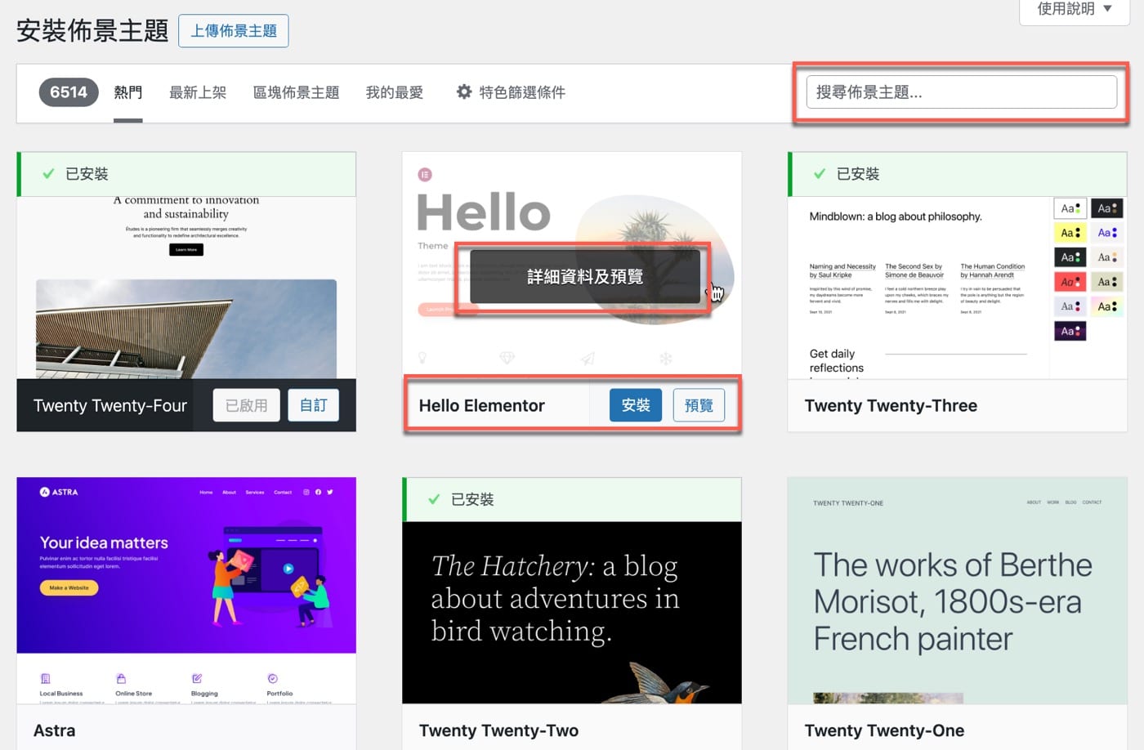Open the Twenty Twenty-Three theme screenshot
The width and height of the screenshot is (1144, 750).
958,288
